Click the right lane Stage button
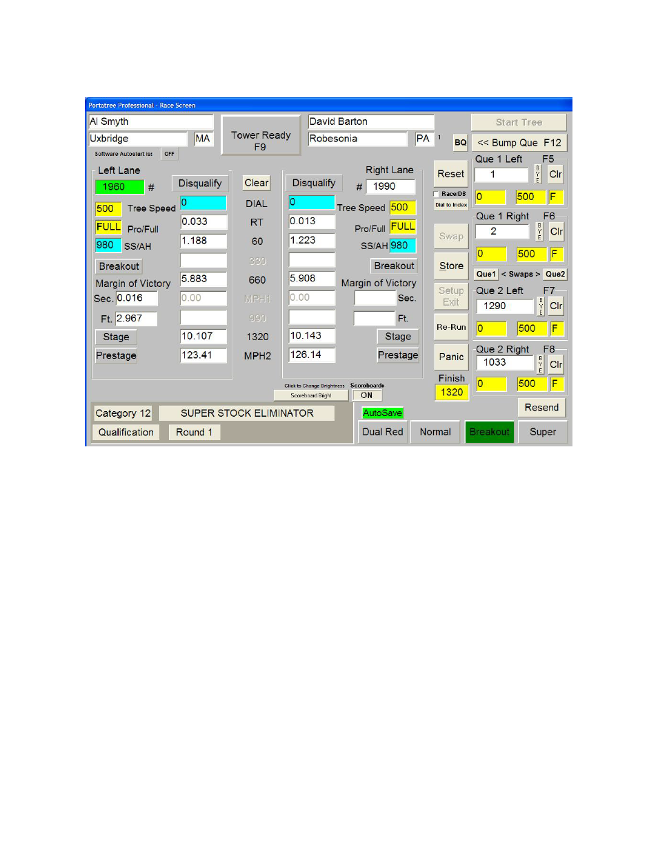658x852 pixels. (398, 336)
